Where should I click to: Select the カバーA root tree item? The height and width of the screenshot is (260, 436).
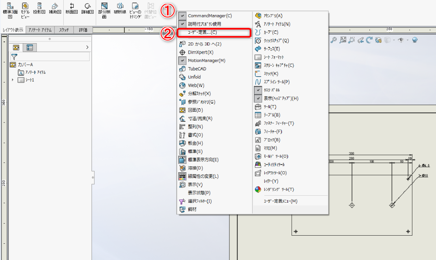tap(25, 65)
